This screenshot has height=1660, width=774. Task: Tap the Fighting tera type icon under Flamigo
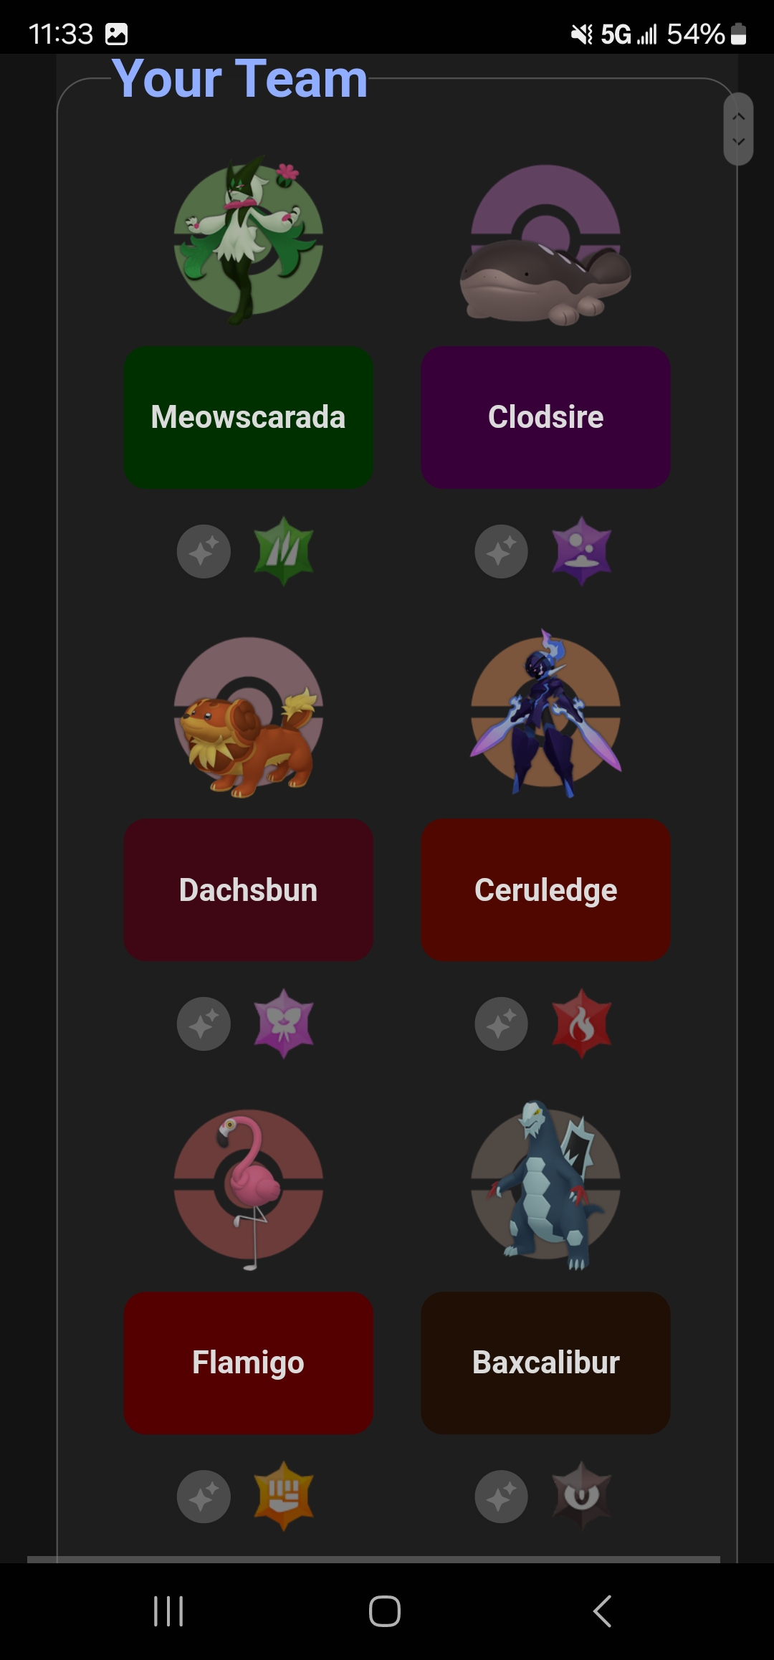coord(284,1496)
